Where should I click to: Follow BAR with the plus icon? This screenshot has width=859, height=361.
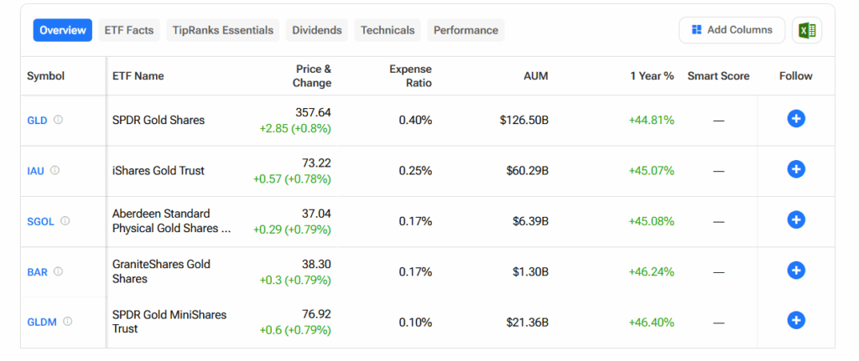coord(796,271)
